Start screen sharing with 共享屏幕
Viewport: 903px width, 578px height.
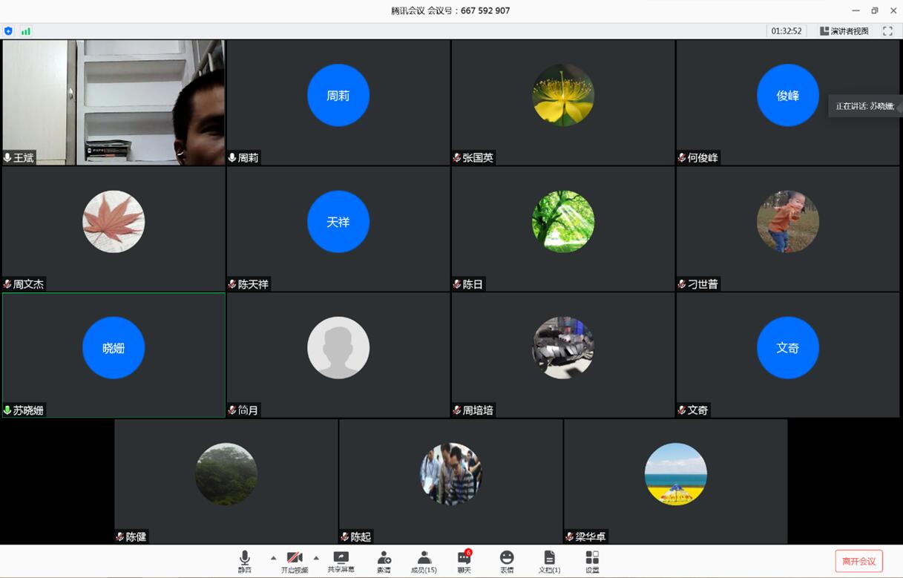pos(341,561)
